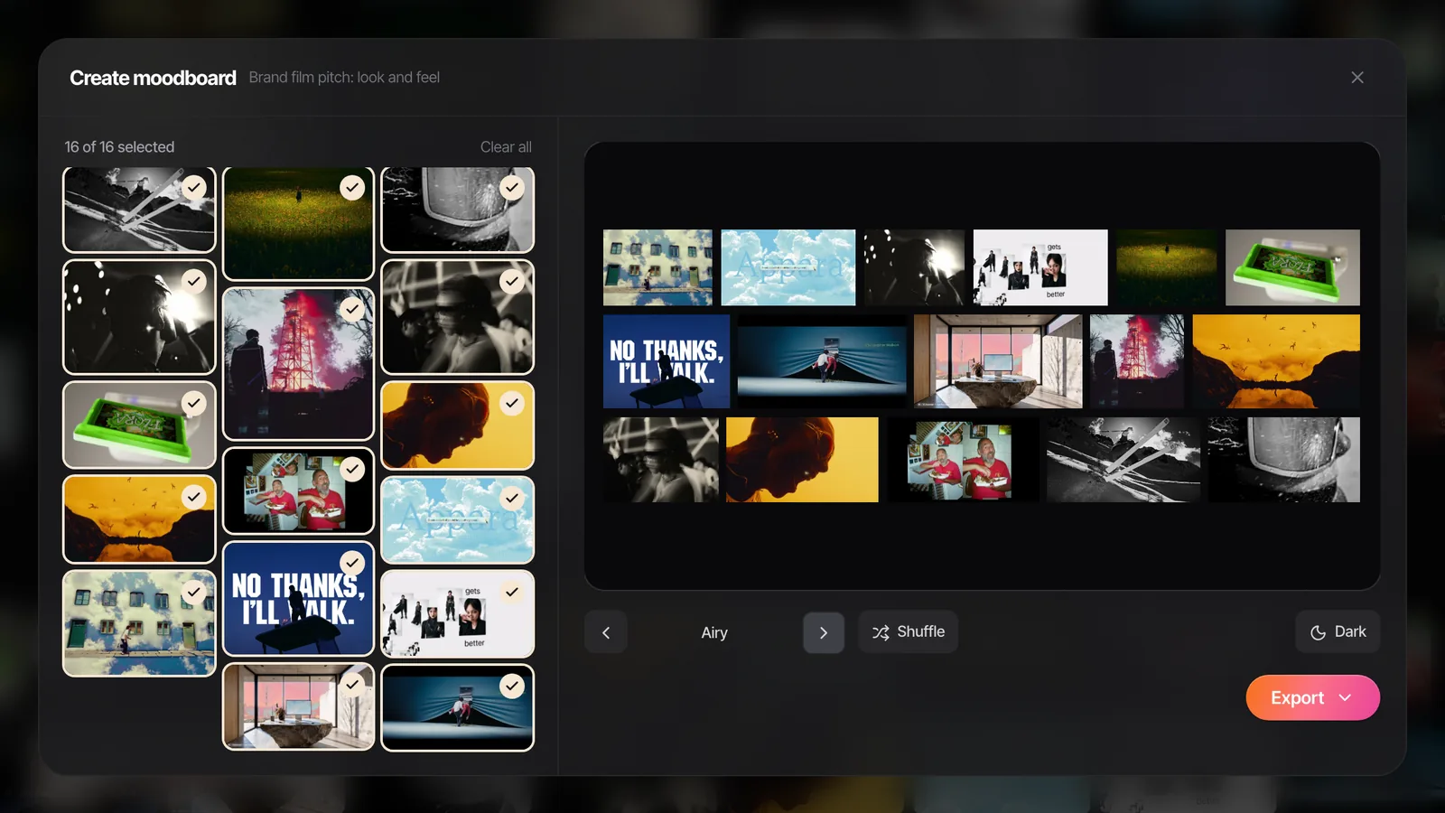This screenshot has height=813, width=1445.
Task: Uncheck the grassy field image
Action: click(352, 187)
